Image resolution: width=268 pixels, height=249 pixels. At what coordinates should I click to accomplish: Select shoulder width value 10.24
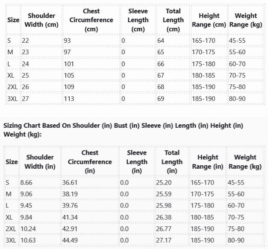tap(28, 228)
